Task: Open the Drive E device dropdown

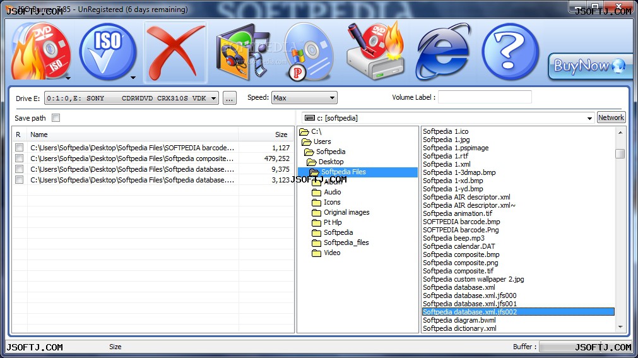Action: tap(131, 98)
